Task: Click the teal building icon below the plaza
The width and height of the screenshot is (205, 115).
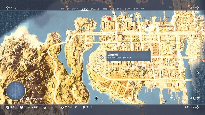Action: 147,33
